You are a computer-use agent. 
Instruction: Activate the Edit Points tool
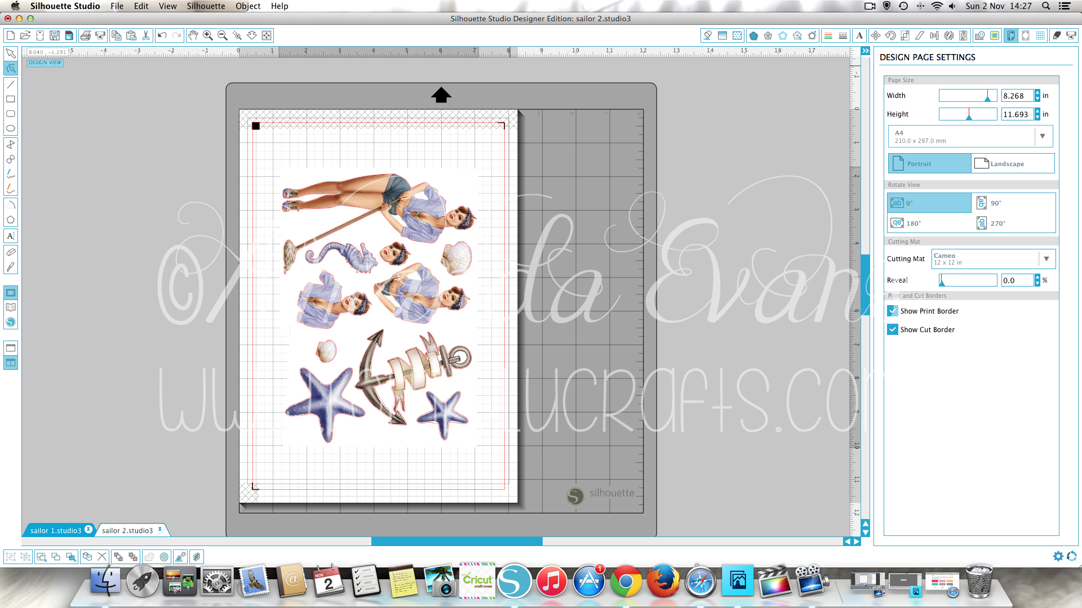point(11,68)
